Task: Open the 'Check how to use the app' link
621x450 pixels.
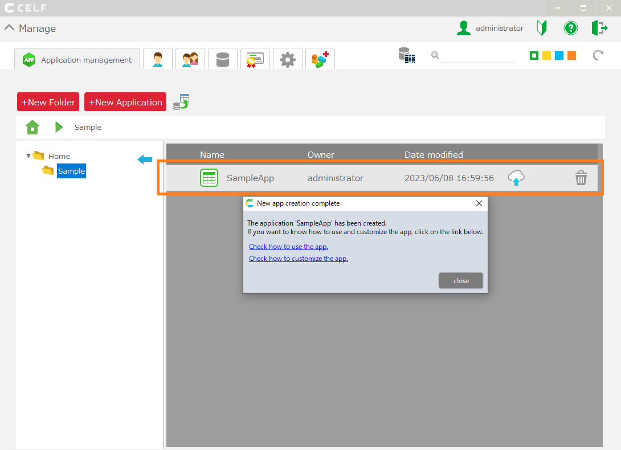Action: (288, 247)
